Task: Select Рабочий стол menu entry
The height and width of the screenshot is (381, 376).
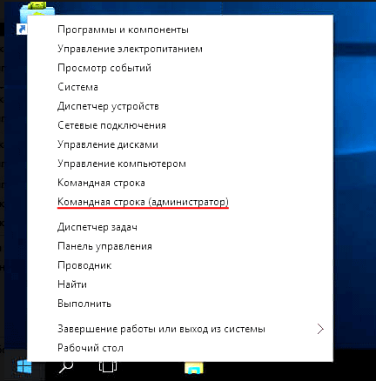Action: 91,348
